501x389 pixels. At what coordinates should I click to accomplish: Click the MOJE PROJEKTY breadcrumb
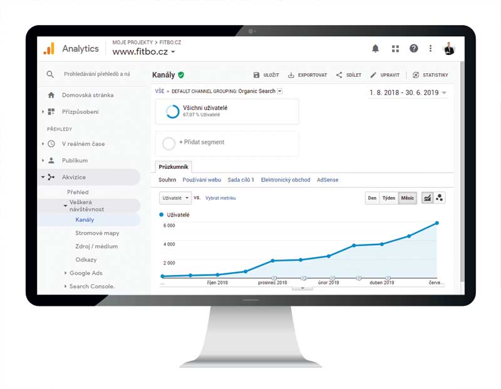click(x=133, y=43)
